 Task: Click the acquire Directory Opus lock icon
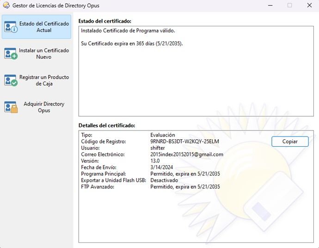point(11,107)
